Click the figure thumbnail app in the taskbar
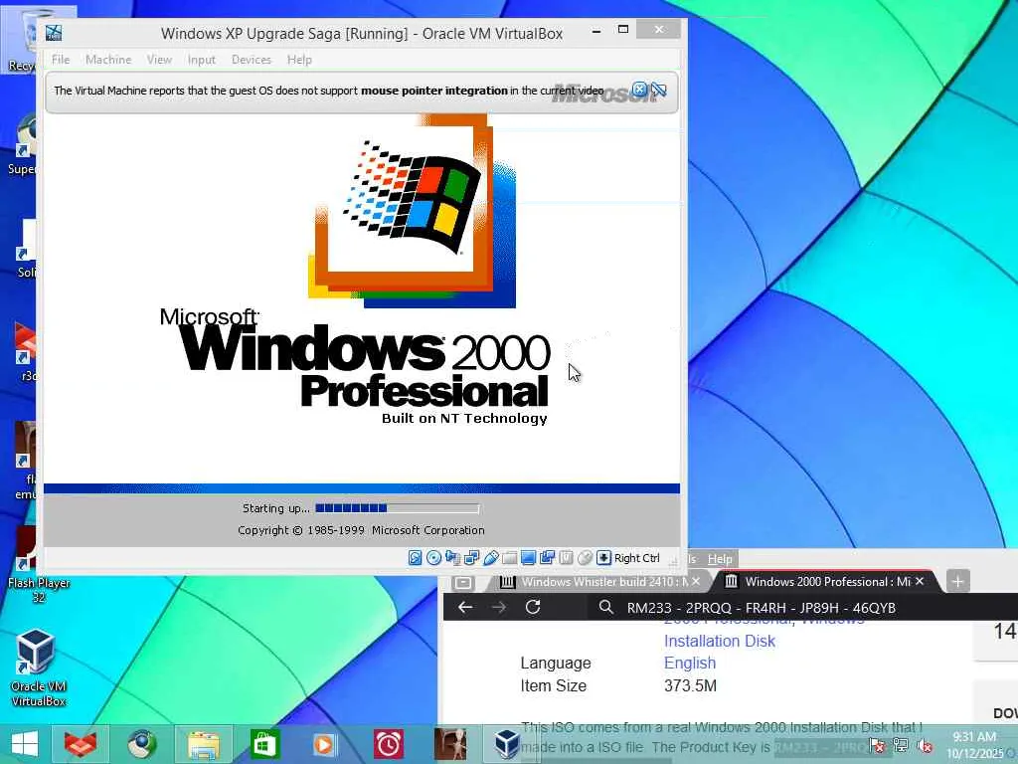 (450, 744)
